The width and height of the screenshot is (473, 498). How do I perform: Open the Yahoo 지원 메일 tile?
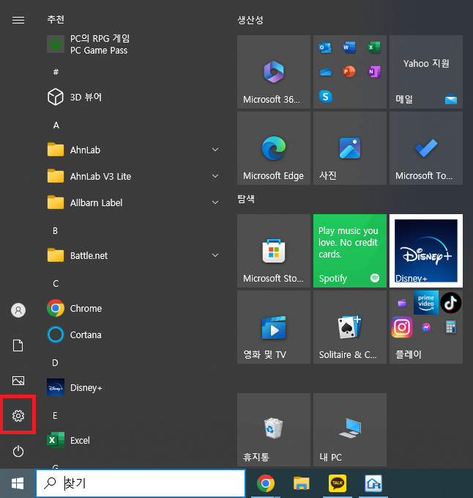tap(425, 72)
